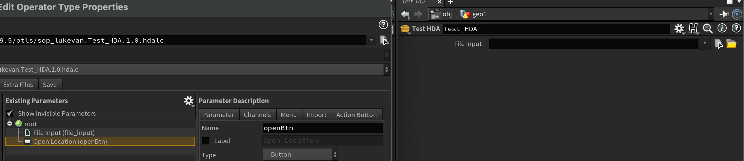The image size is (744, 161).
Task: Click the back arrow in network path bar
Action: (405, 14)
